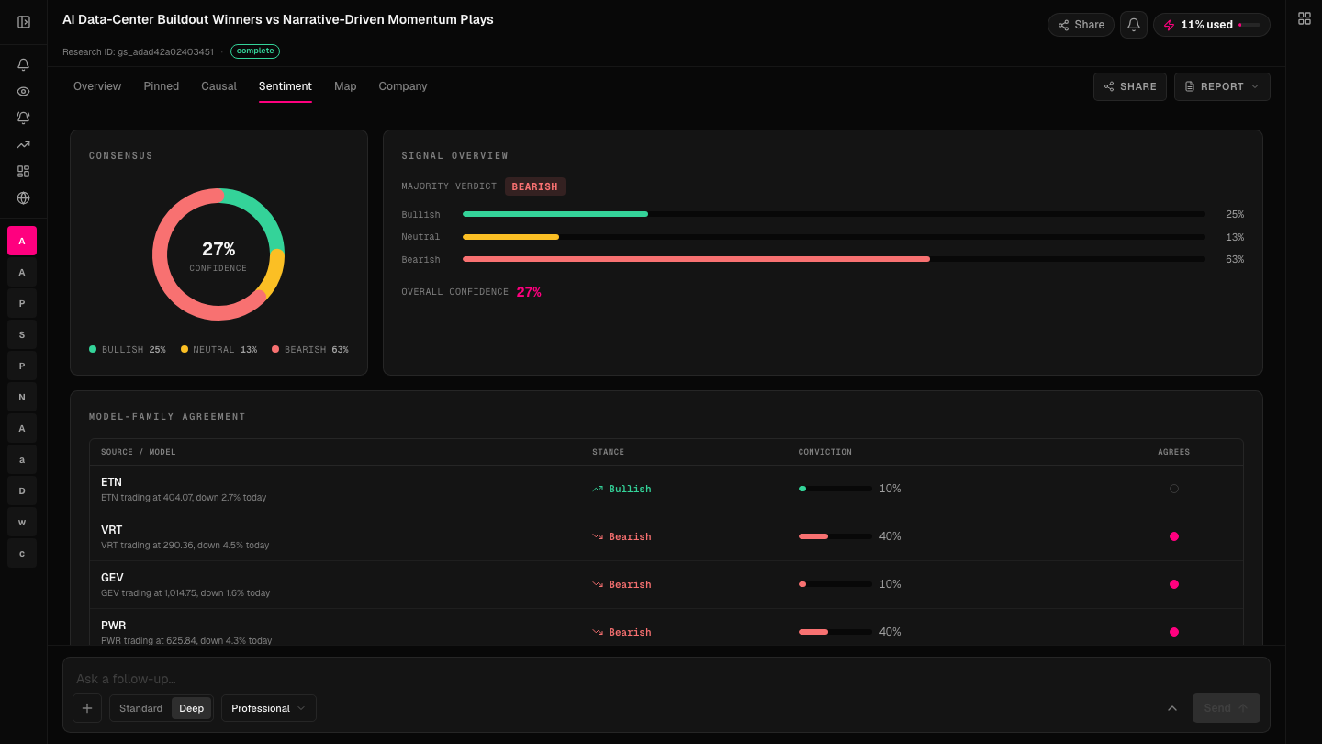Click the SOURCE / MODEL column header
Screen dimensions: 1322x744
tap(139, 452)
